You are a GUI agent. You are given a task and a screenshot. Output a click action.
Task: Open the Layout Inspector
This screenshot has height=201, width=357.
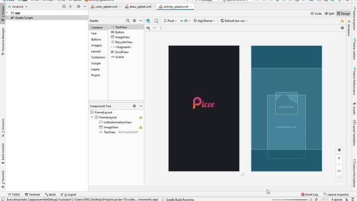(x=336, y=194)
